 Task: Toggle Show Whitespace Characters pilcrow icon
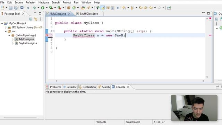click(x=118, y=8)
